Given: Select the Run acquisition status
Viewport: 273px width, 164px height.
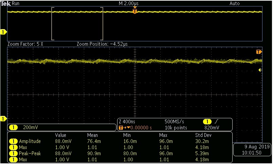Looking at the screenshot, I should tap(16, 3).
